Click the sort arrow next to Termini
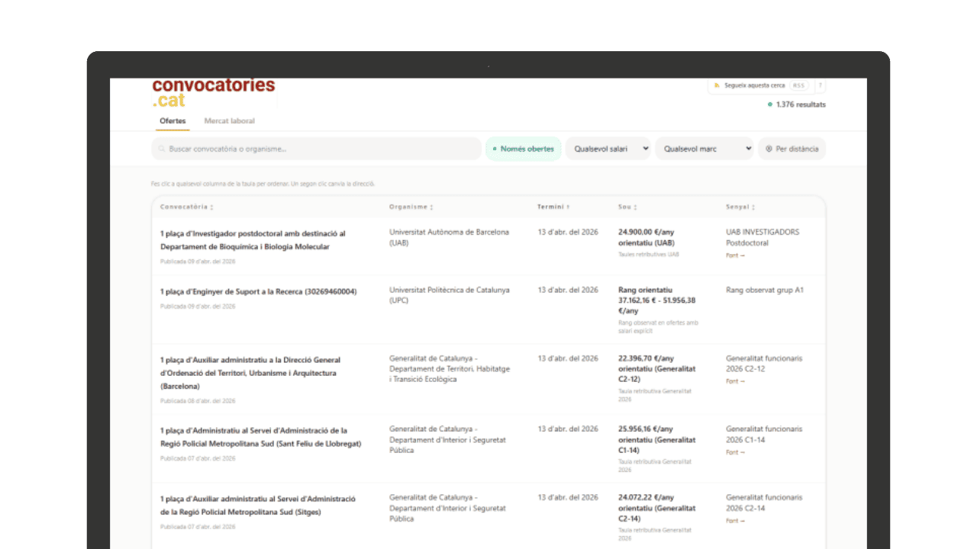Image resolution: width=977 pixels, height=549 pixels. tap(568, 207)
